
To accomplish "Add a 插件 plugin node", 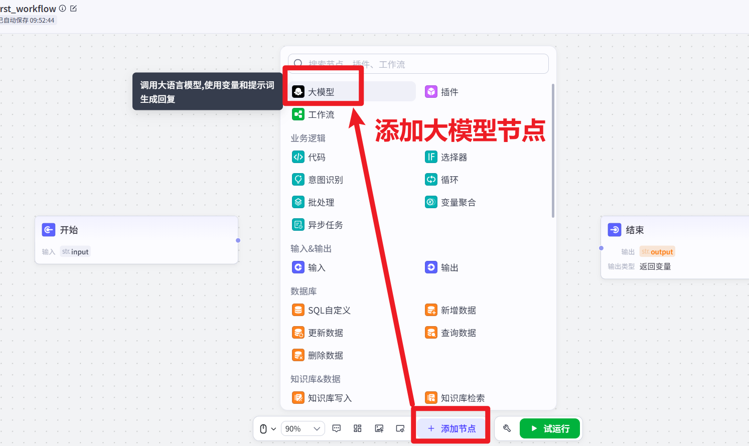I will (441, 92).
